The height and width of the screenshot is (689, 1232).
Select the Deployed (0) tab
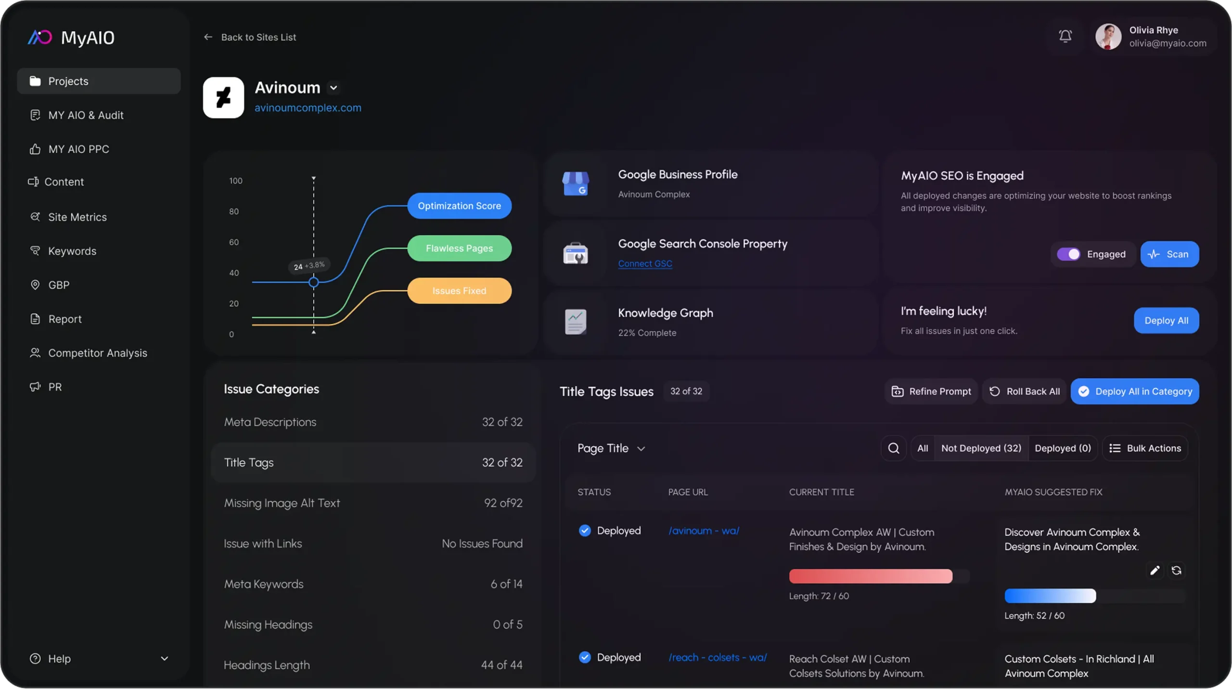pos(1063,448)
